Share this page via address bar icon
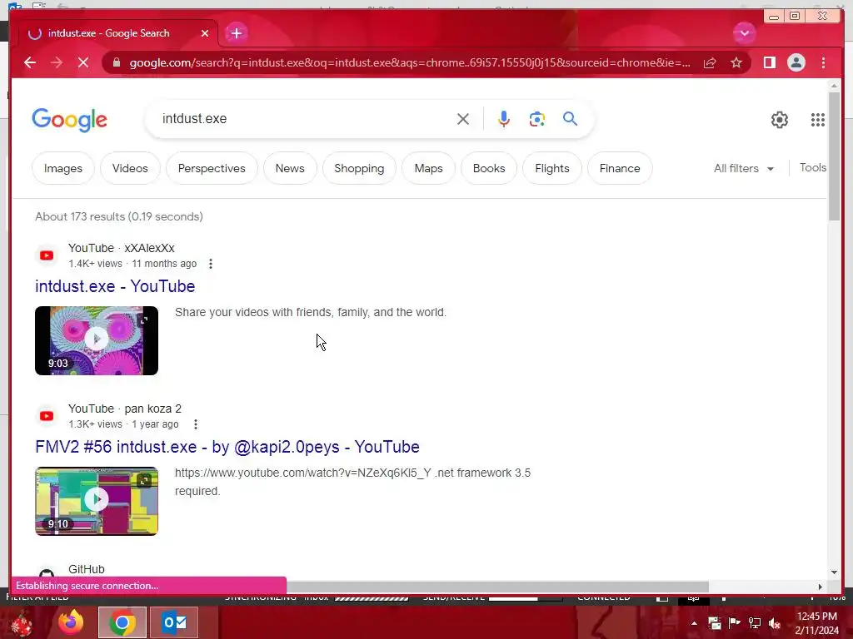 click(710, 62)
